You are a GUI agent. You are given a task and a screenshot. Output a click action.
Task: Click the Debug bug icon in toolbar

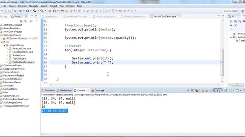pyautogui.click(x=20, y=11)
